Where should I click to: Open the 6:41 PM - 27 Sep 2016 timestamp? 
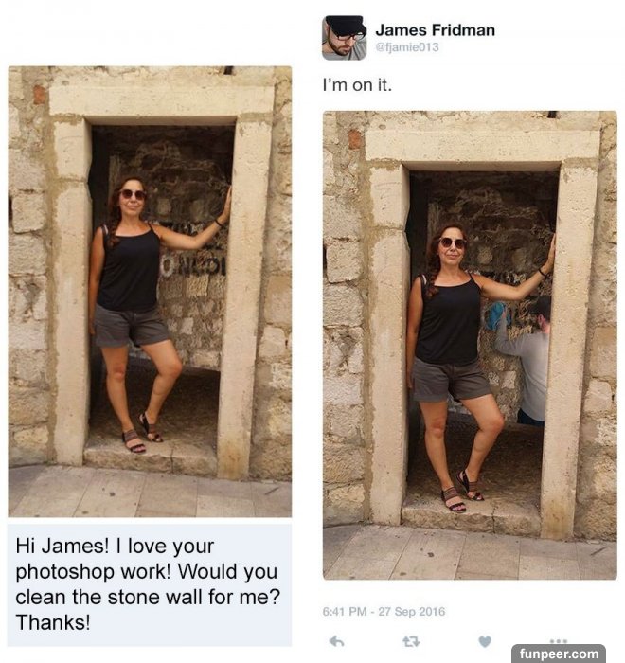(384, 612)
